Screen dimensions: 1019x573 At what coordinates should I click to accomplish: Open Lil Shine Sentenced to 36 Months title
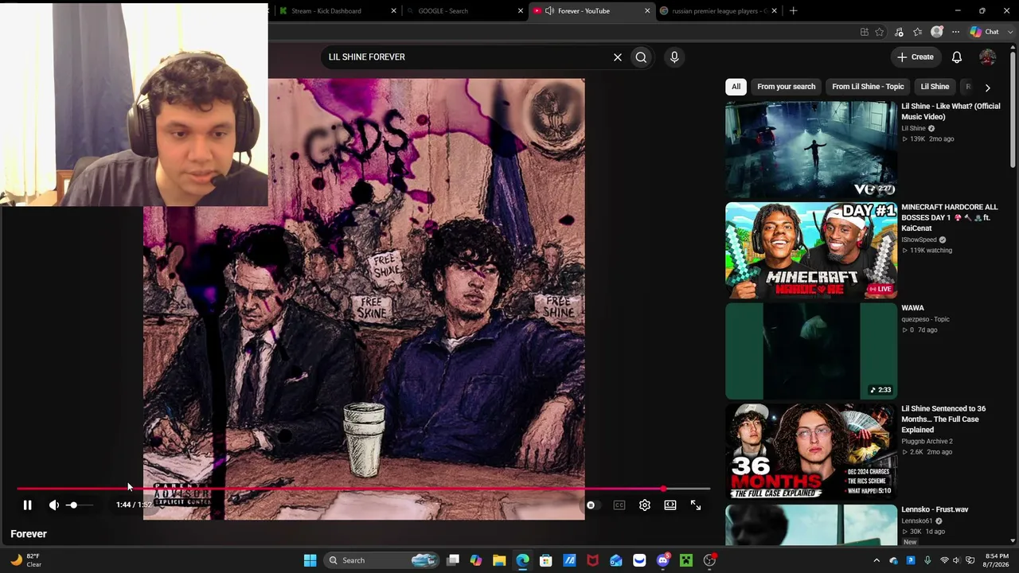point(943,419)
